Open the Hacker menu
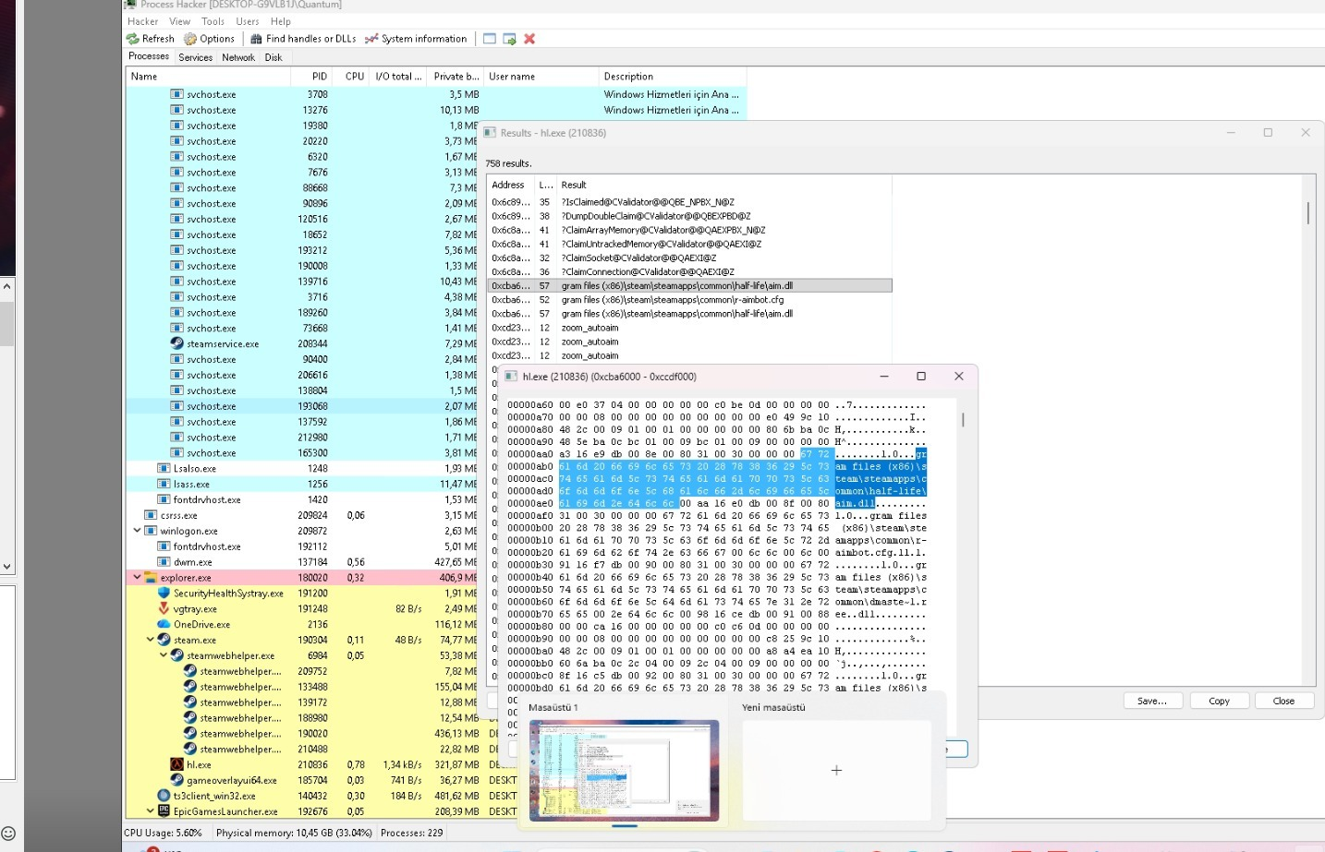Screen dimensions: 1325x852 coord(143,21)
